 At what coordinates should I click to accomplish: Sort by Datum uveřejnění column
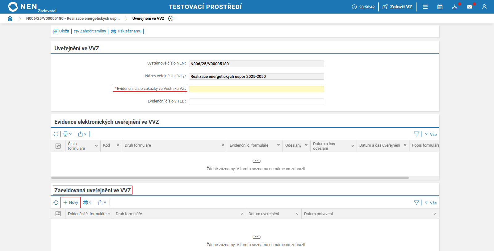(274, 214)
